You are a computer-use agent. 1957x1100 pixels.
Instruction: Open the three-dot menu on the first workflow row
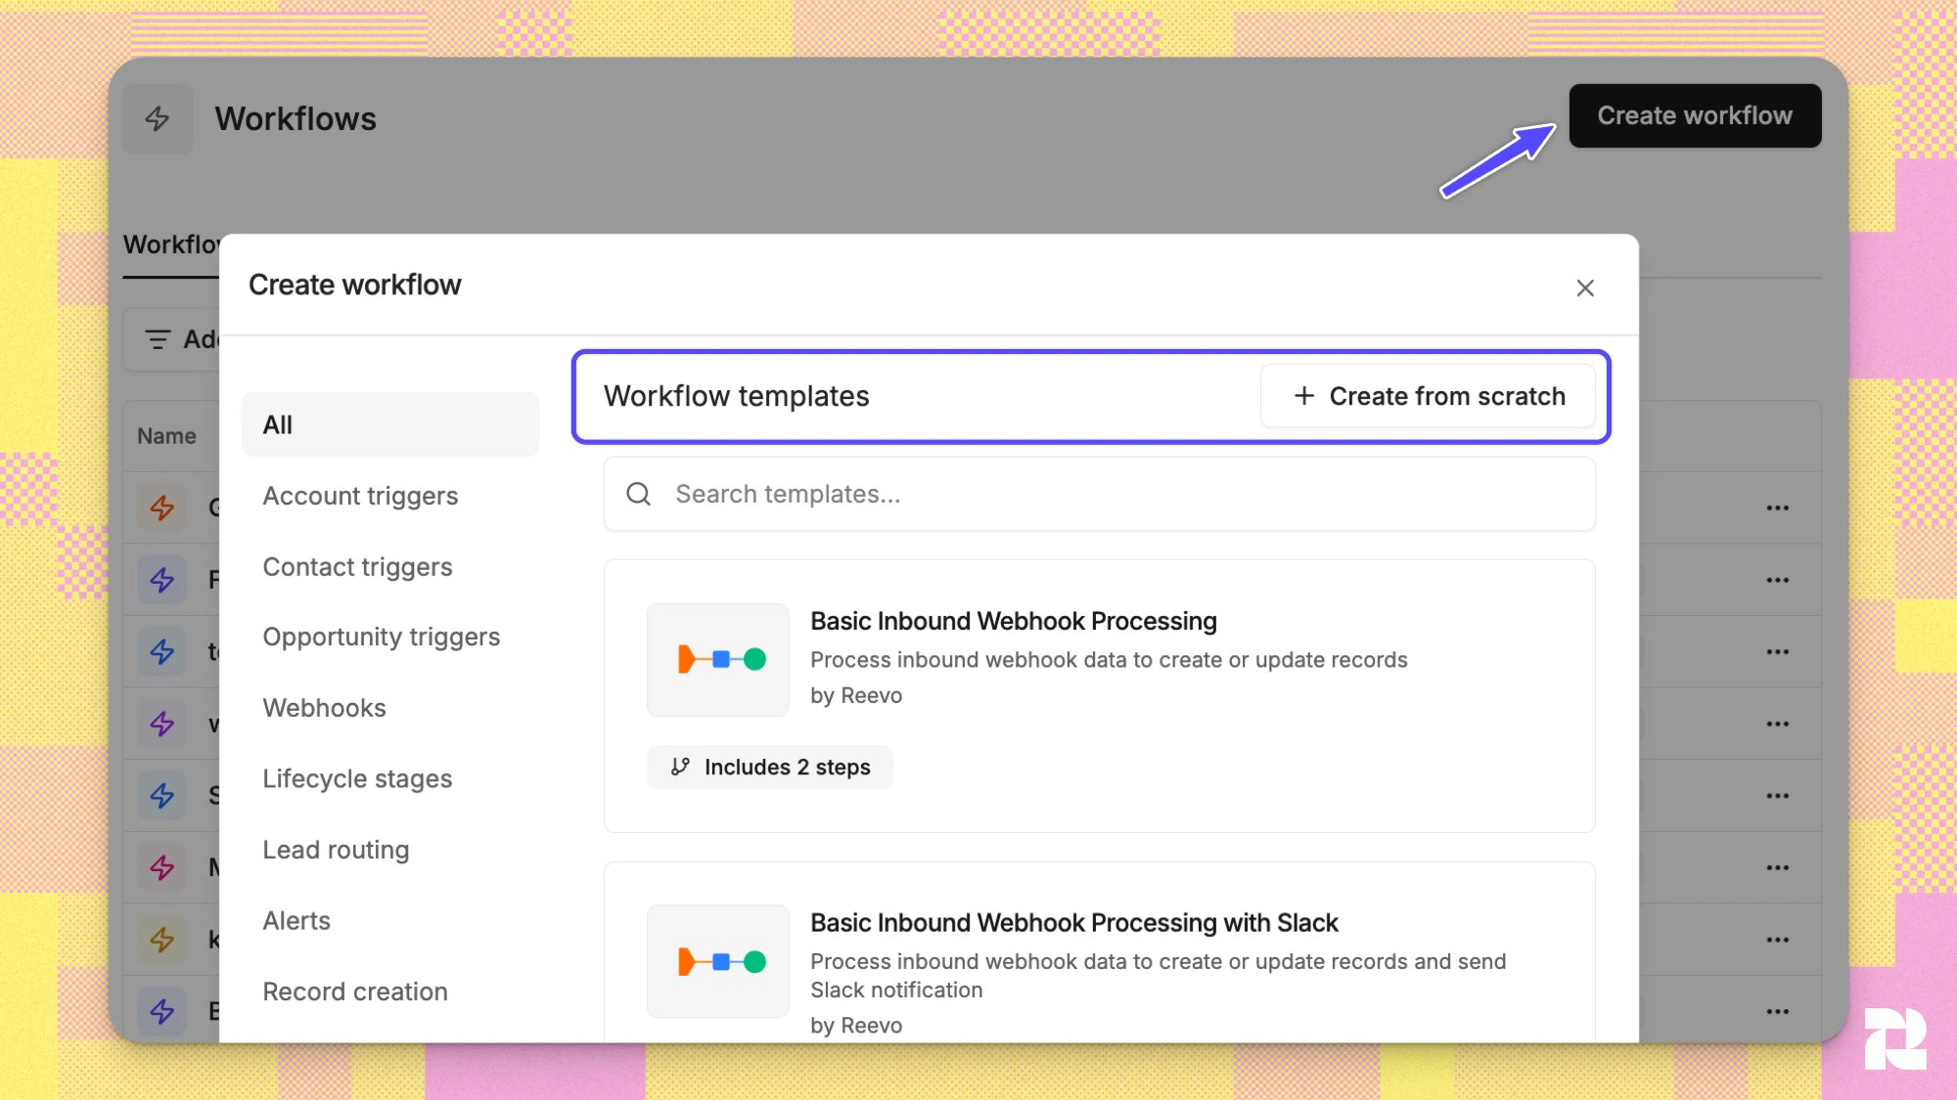(1777, 507)
